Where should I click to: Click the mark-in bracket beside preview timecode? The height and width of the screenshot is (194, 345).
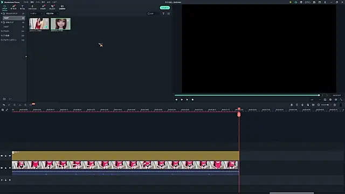pyautogui.click(x=322, y=95)
